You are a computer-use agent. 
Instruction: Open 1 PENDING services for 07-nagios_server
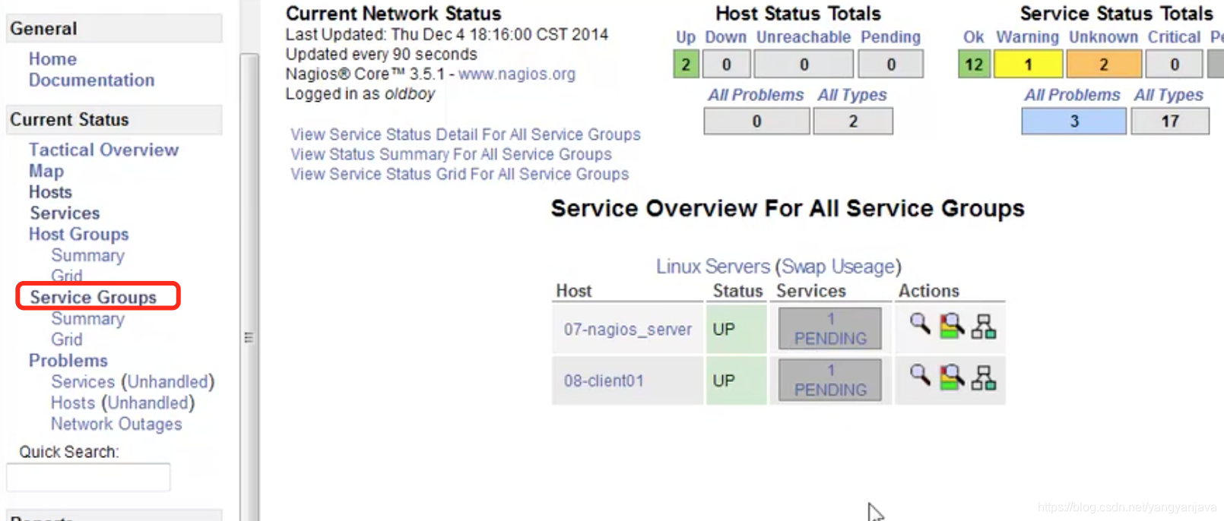click(830, 329)
